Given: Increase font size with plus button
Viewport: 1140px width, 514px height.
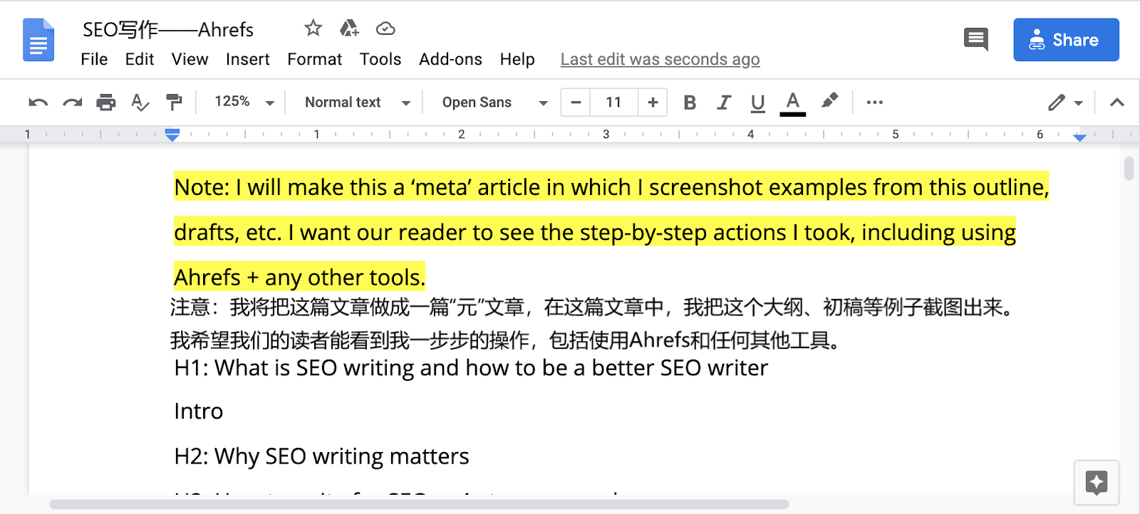Looking at the screenshot, I should 653,103.
